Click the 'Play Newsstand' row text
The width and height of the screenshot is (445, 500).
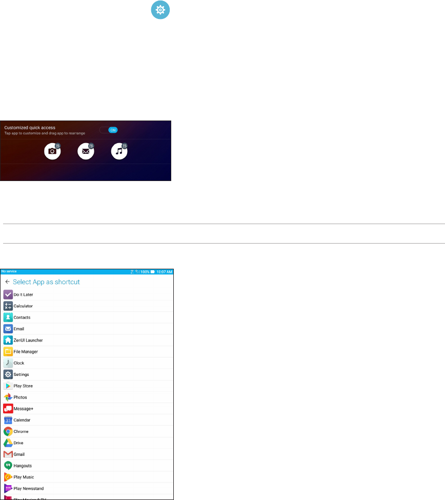[29, 489]
